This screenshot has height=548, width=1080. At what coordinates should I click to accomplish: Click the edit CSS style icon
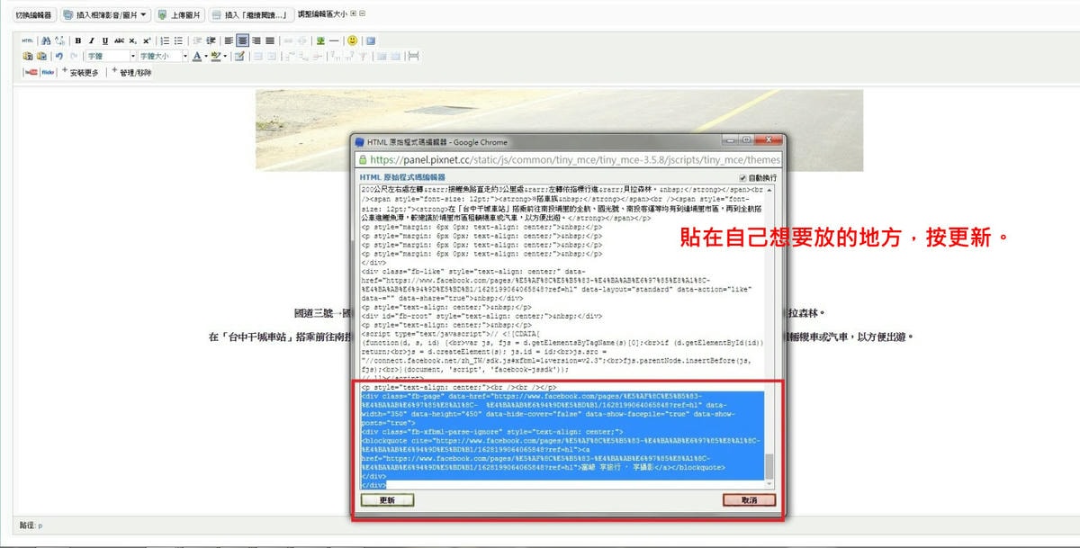pyautogui.click(x=238, y=56)
